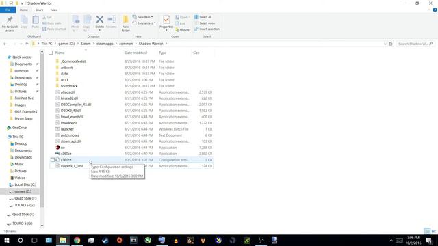This screenshot has width=438, height=246.
Task: Click Invert selection in ribbon
Action: (207, 29)
